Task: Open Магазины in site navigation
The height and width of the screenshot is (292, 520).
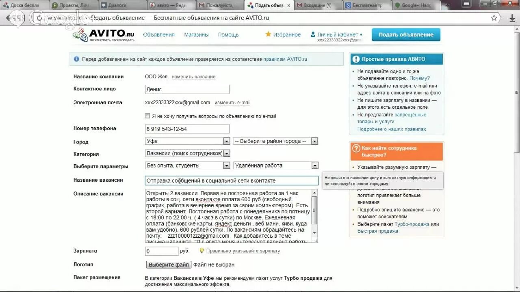Action: 196,35
